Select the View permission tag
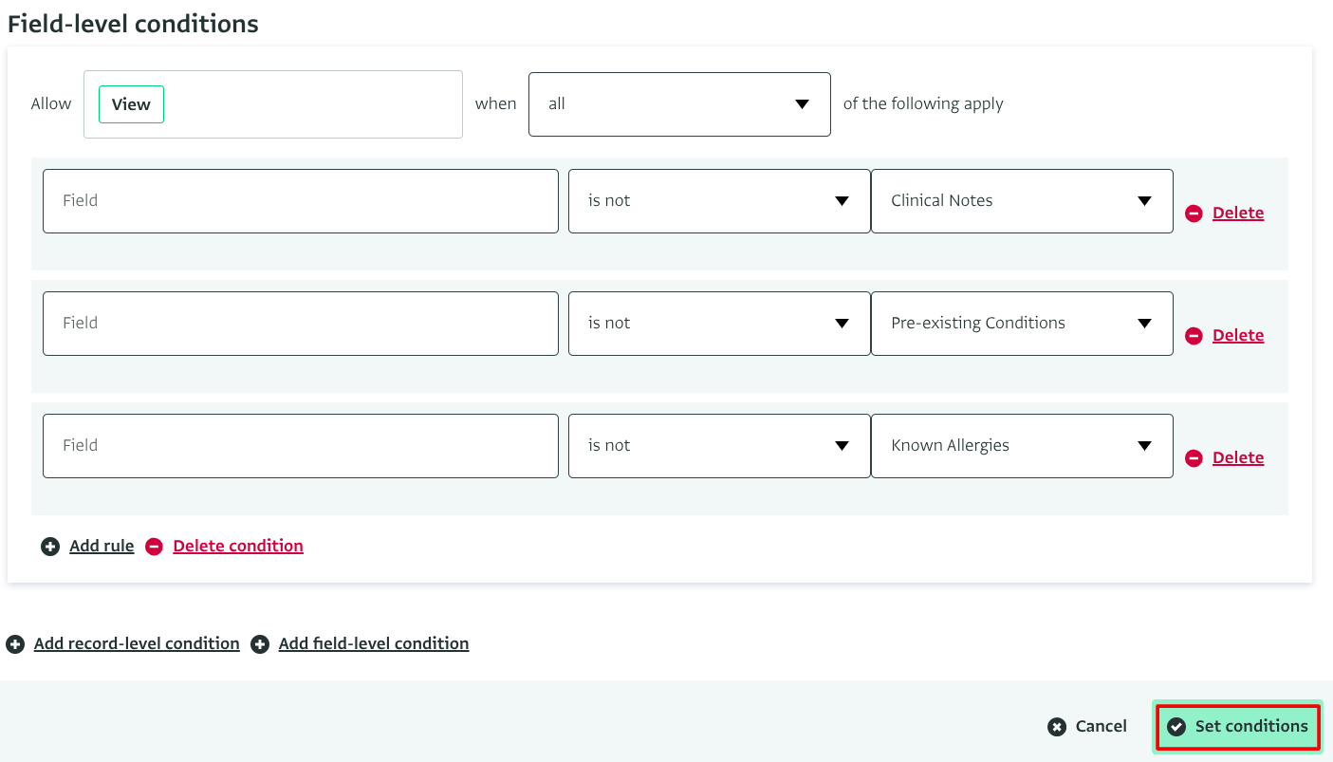The height and width of the screenshot is (762, 1333). [x=131, y=104]
